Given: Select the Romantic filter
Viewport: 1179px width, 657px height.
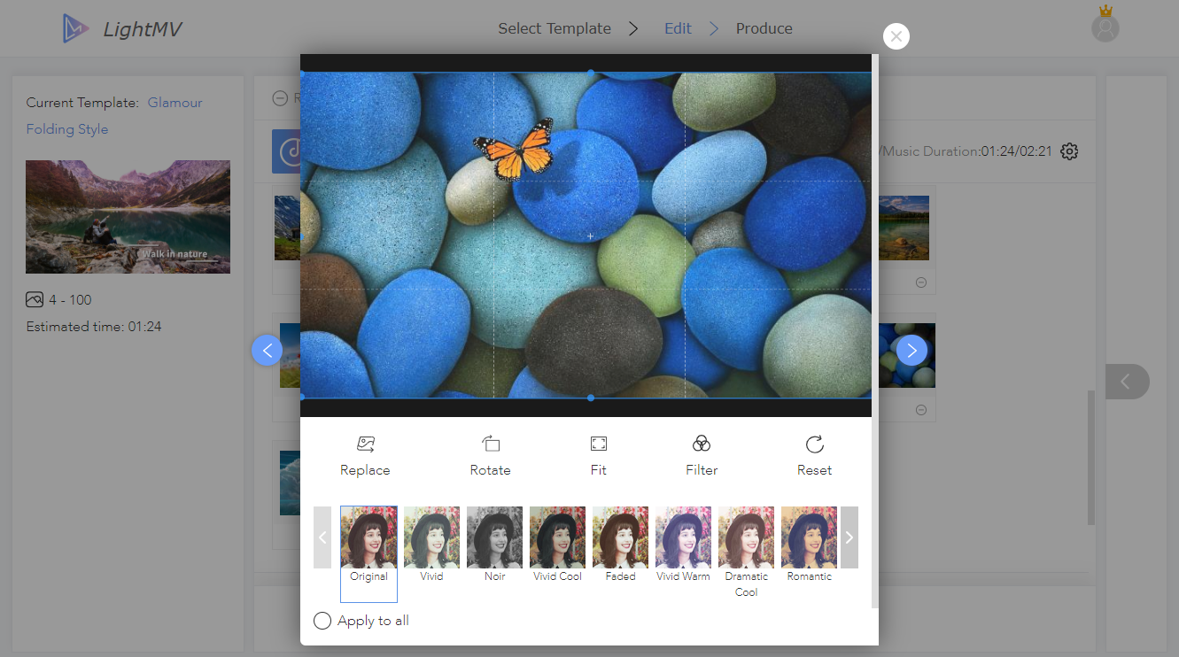Looking at the screenshot, I should [809, 537].
